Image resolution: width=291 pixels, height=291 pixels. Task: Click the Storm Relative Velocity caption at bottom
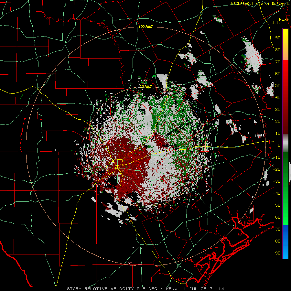tap(145, 289)
